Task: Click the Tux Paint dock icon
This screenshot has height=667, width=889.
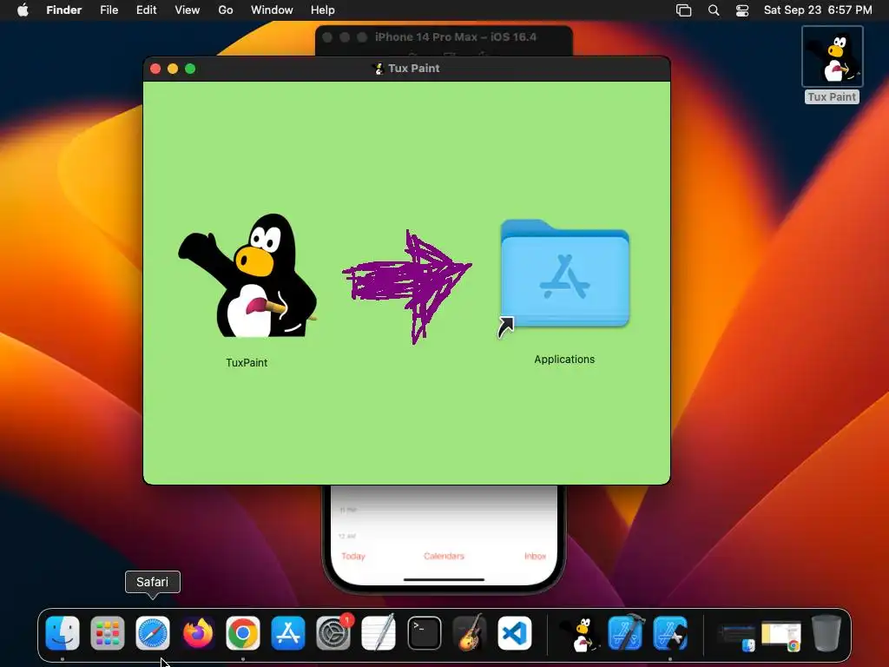Action: tap(580, 633)
